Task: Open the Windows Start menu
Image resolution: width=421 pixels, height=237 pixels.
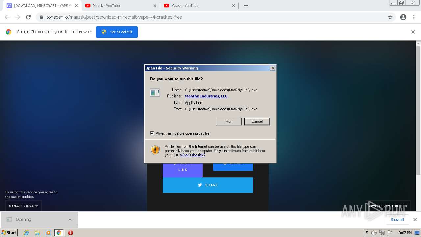Action: (x=9, y=233)
